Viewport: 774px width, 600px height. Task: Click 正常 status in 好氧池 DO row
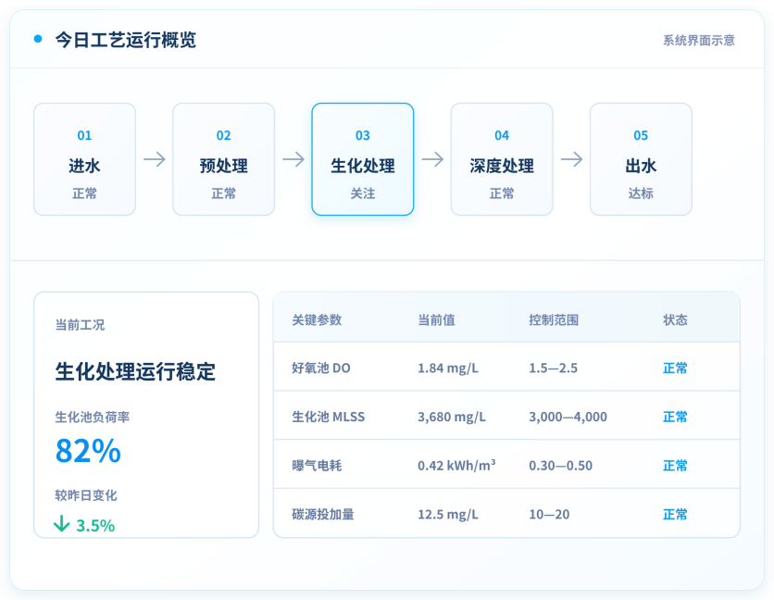pyautogui.click(x=675, y=368)
